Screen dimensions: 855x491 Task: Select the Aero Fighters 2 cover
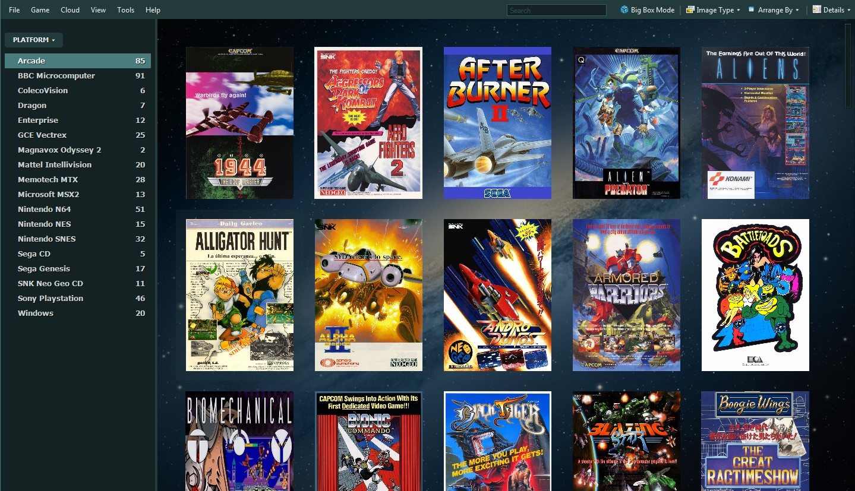368,123
